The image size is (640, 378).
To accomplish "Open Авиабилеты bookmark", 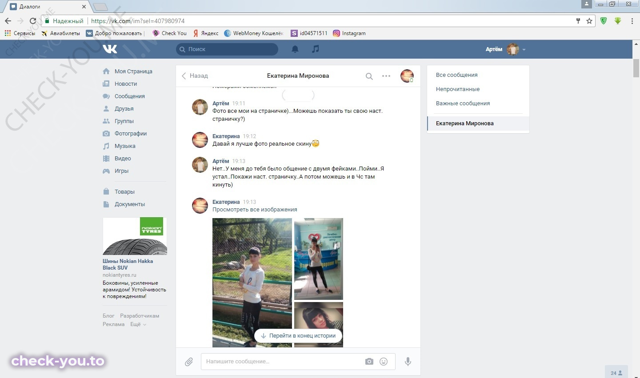I will click(x=60, y=33).
